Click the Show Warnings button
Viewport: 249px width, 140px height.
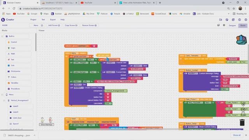(47, 124)
